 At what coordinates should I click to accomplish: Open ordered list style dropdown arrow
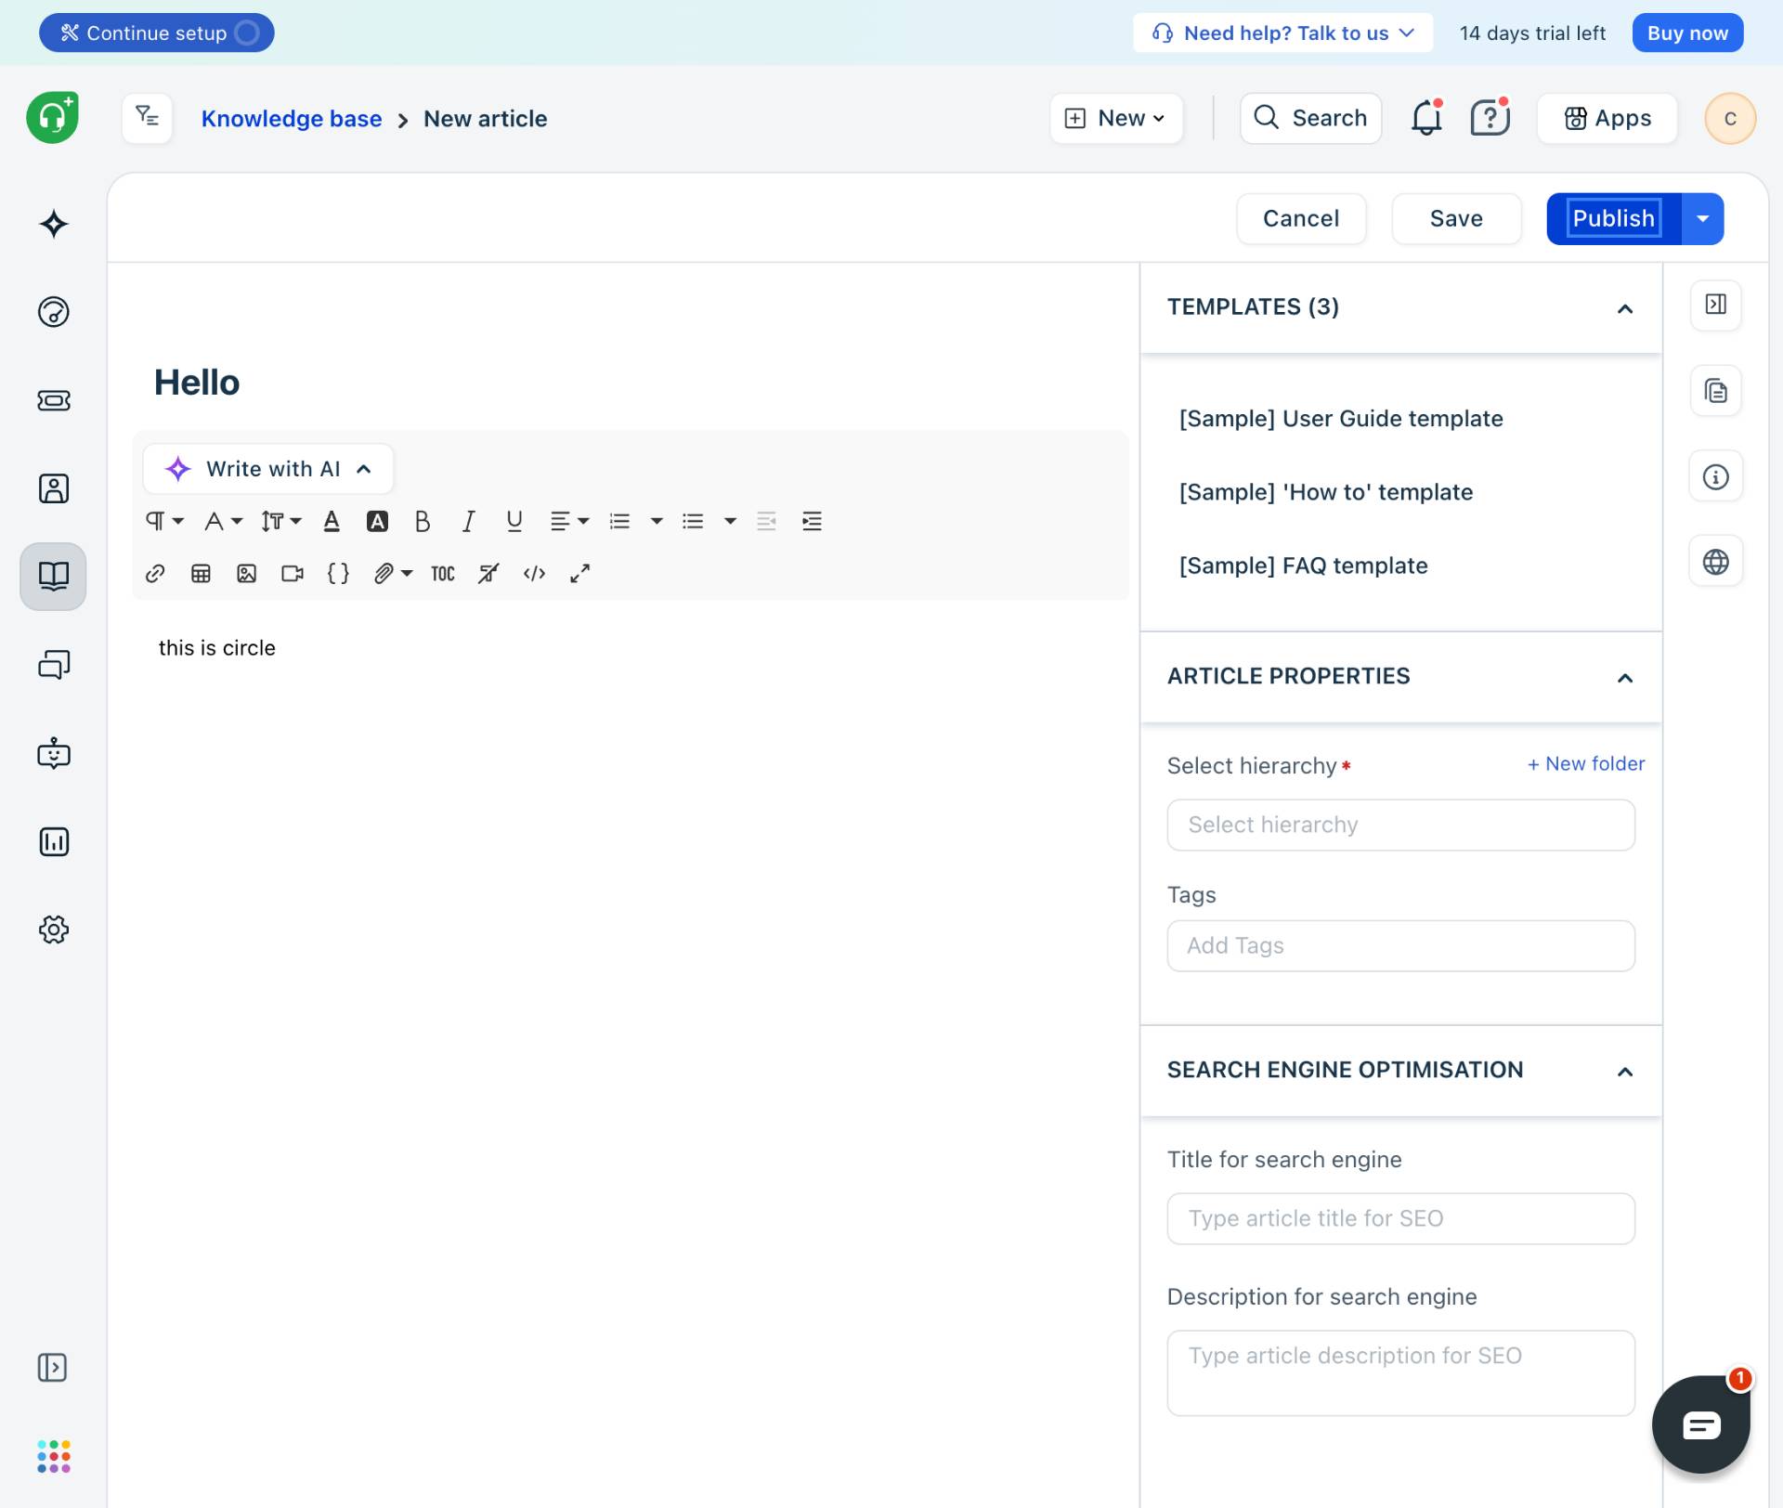coord(657,521)
